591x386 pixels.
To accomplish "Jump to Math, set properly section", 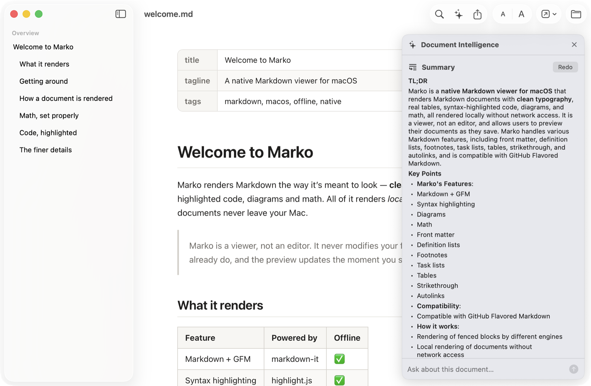I will coord(49,116).
